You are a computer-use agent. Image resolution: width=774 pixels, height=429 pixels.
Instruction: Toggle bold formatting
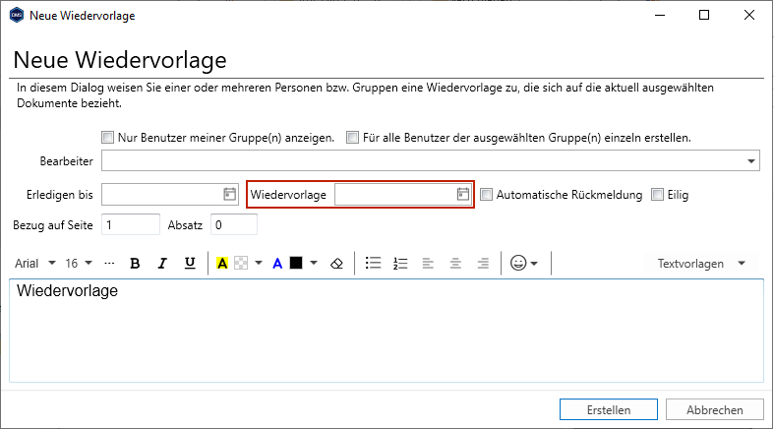(x=136, y=263)
